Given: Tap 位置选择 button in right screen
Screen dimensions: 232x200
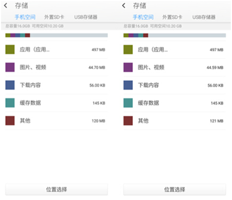Looking at the screenshot, I should pyautogui.click(x=175, y=189).
